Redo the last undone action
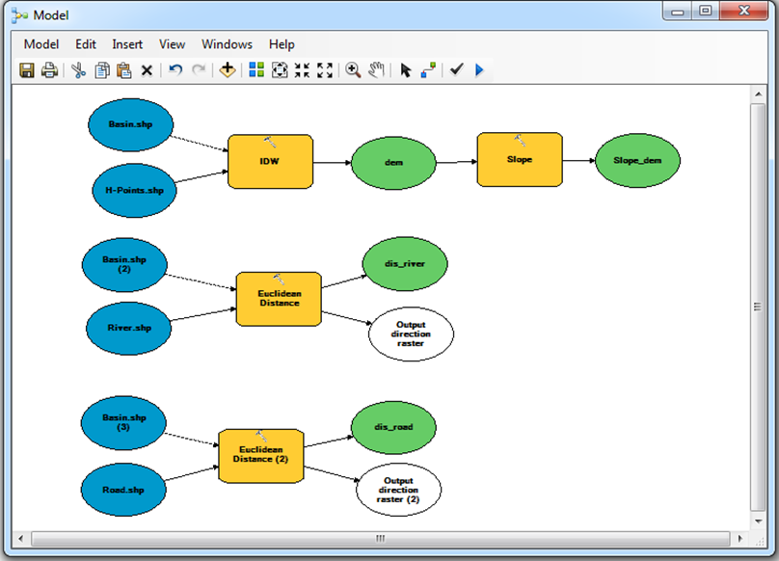The height and width of the screenshot is (561, 779). [199, 69]
